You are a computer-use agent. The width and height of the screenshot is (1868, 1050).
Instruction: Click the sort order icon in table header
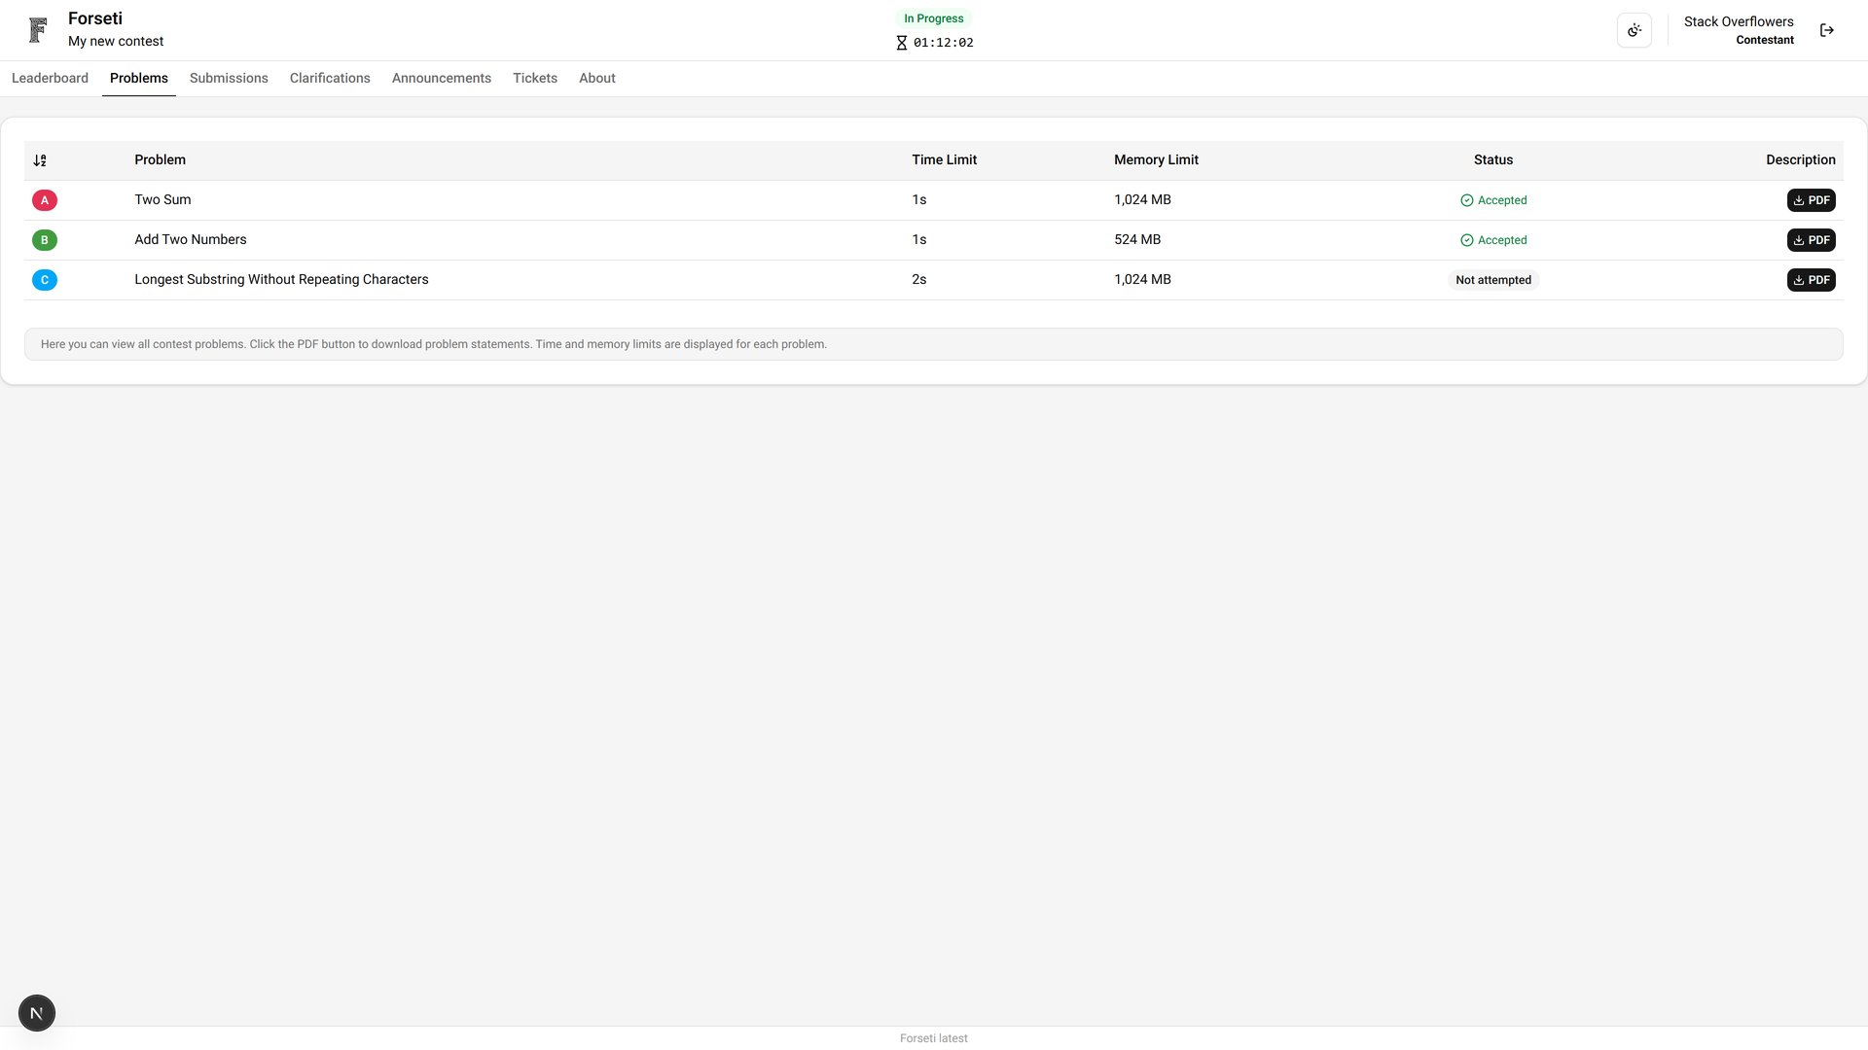(x=40, y=160)
